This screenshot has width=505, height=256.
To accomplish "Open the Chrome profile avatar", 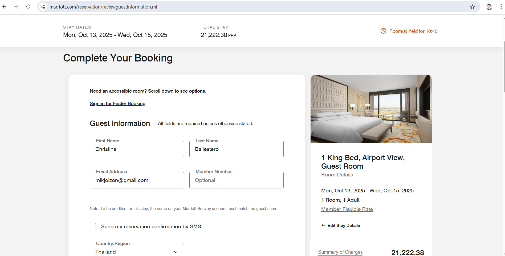I will (489, 7).
